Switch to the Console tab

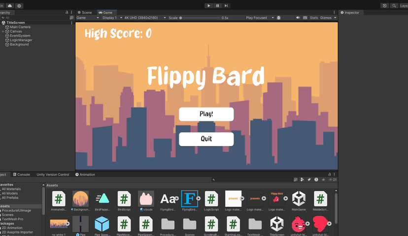point(22,175)
